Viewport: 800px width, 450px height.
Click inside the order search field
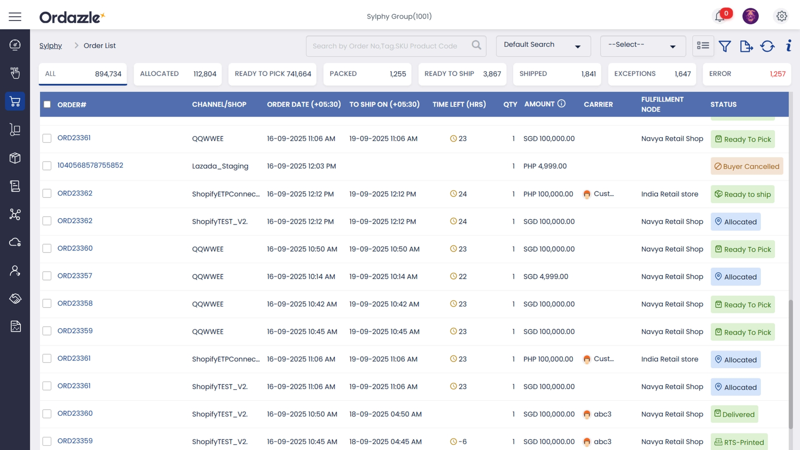tap(387, 46)
